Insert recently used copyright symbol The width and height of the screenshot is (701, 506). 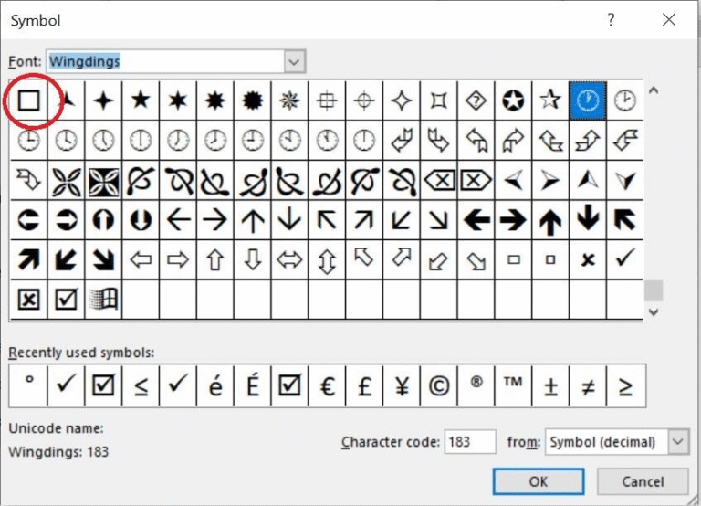[x=438, y=385]
